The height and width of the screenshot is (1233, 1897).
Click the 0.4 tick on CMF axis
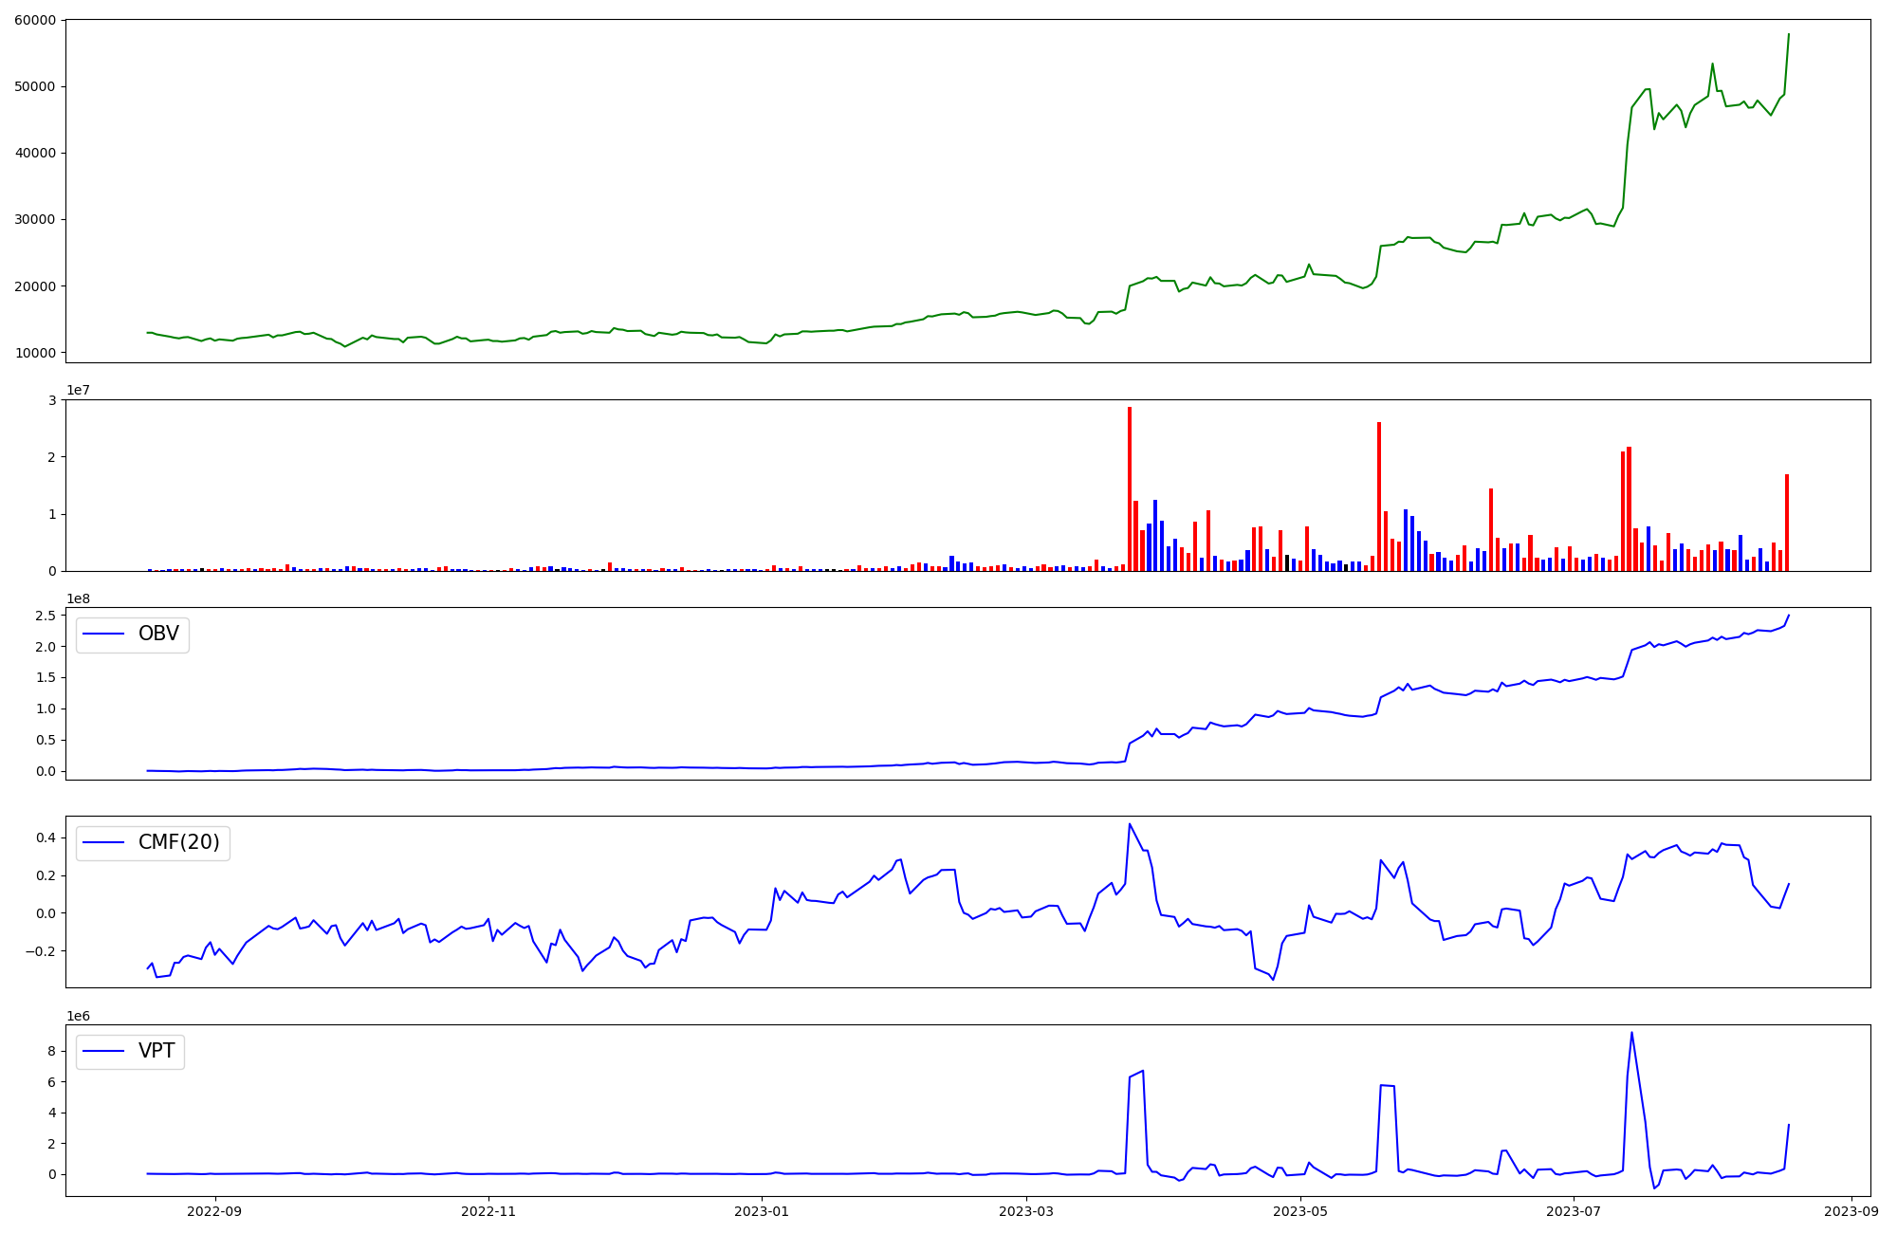coord(47,837)
